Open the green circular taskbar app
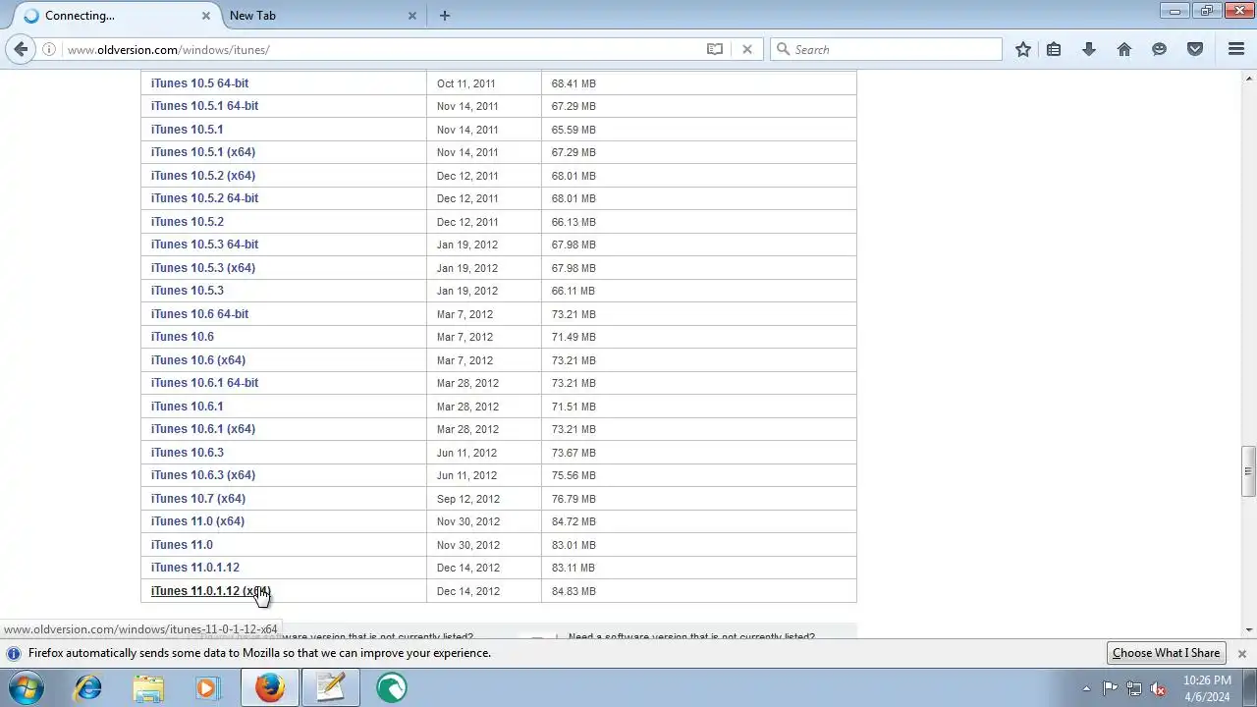The image size is (1257, 707). coord(391,687)
